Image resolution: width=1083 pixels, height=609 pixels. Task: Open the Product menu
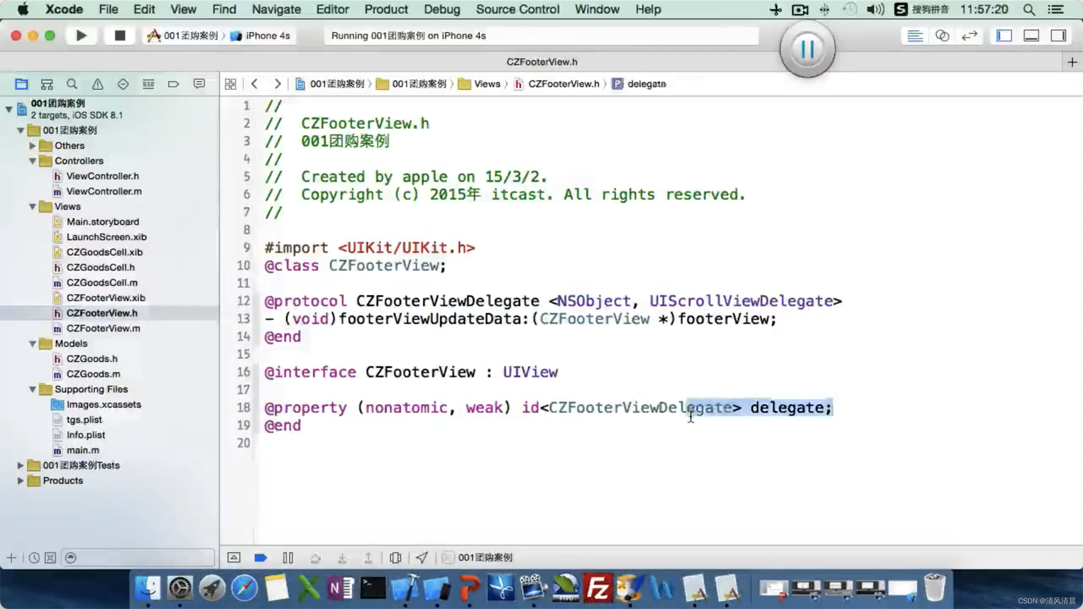(385, 9)
